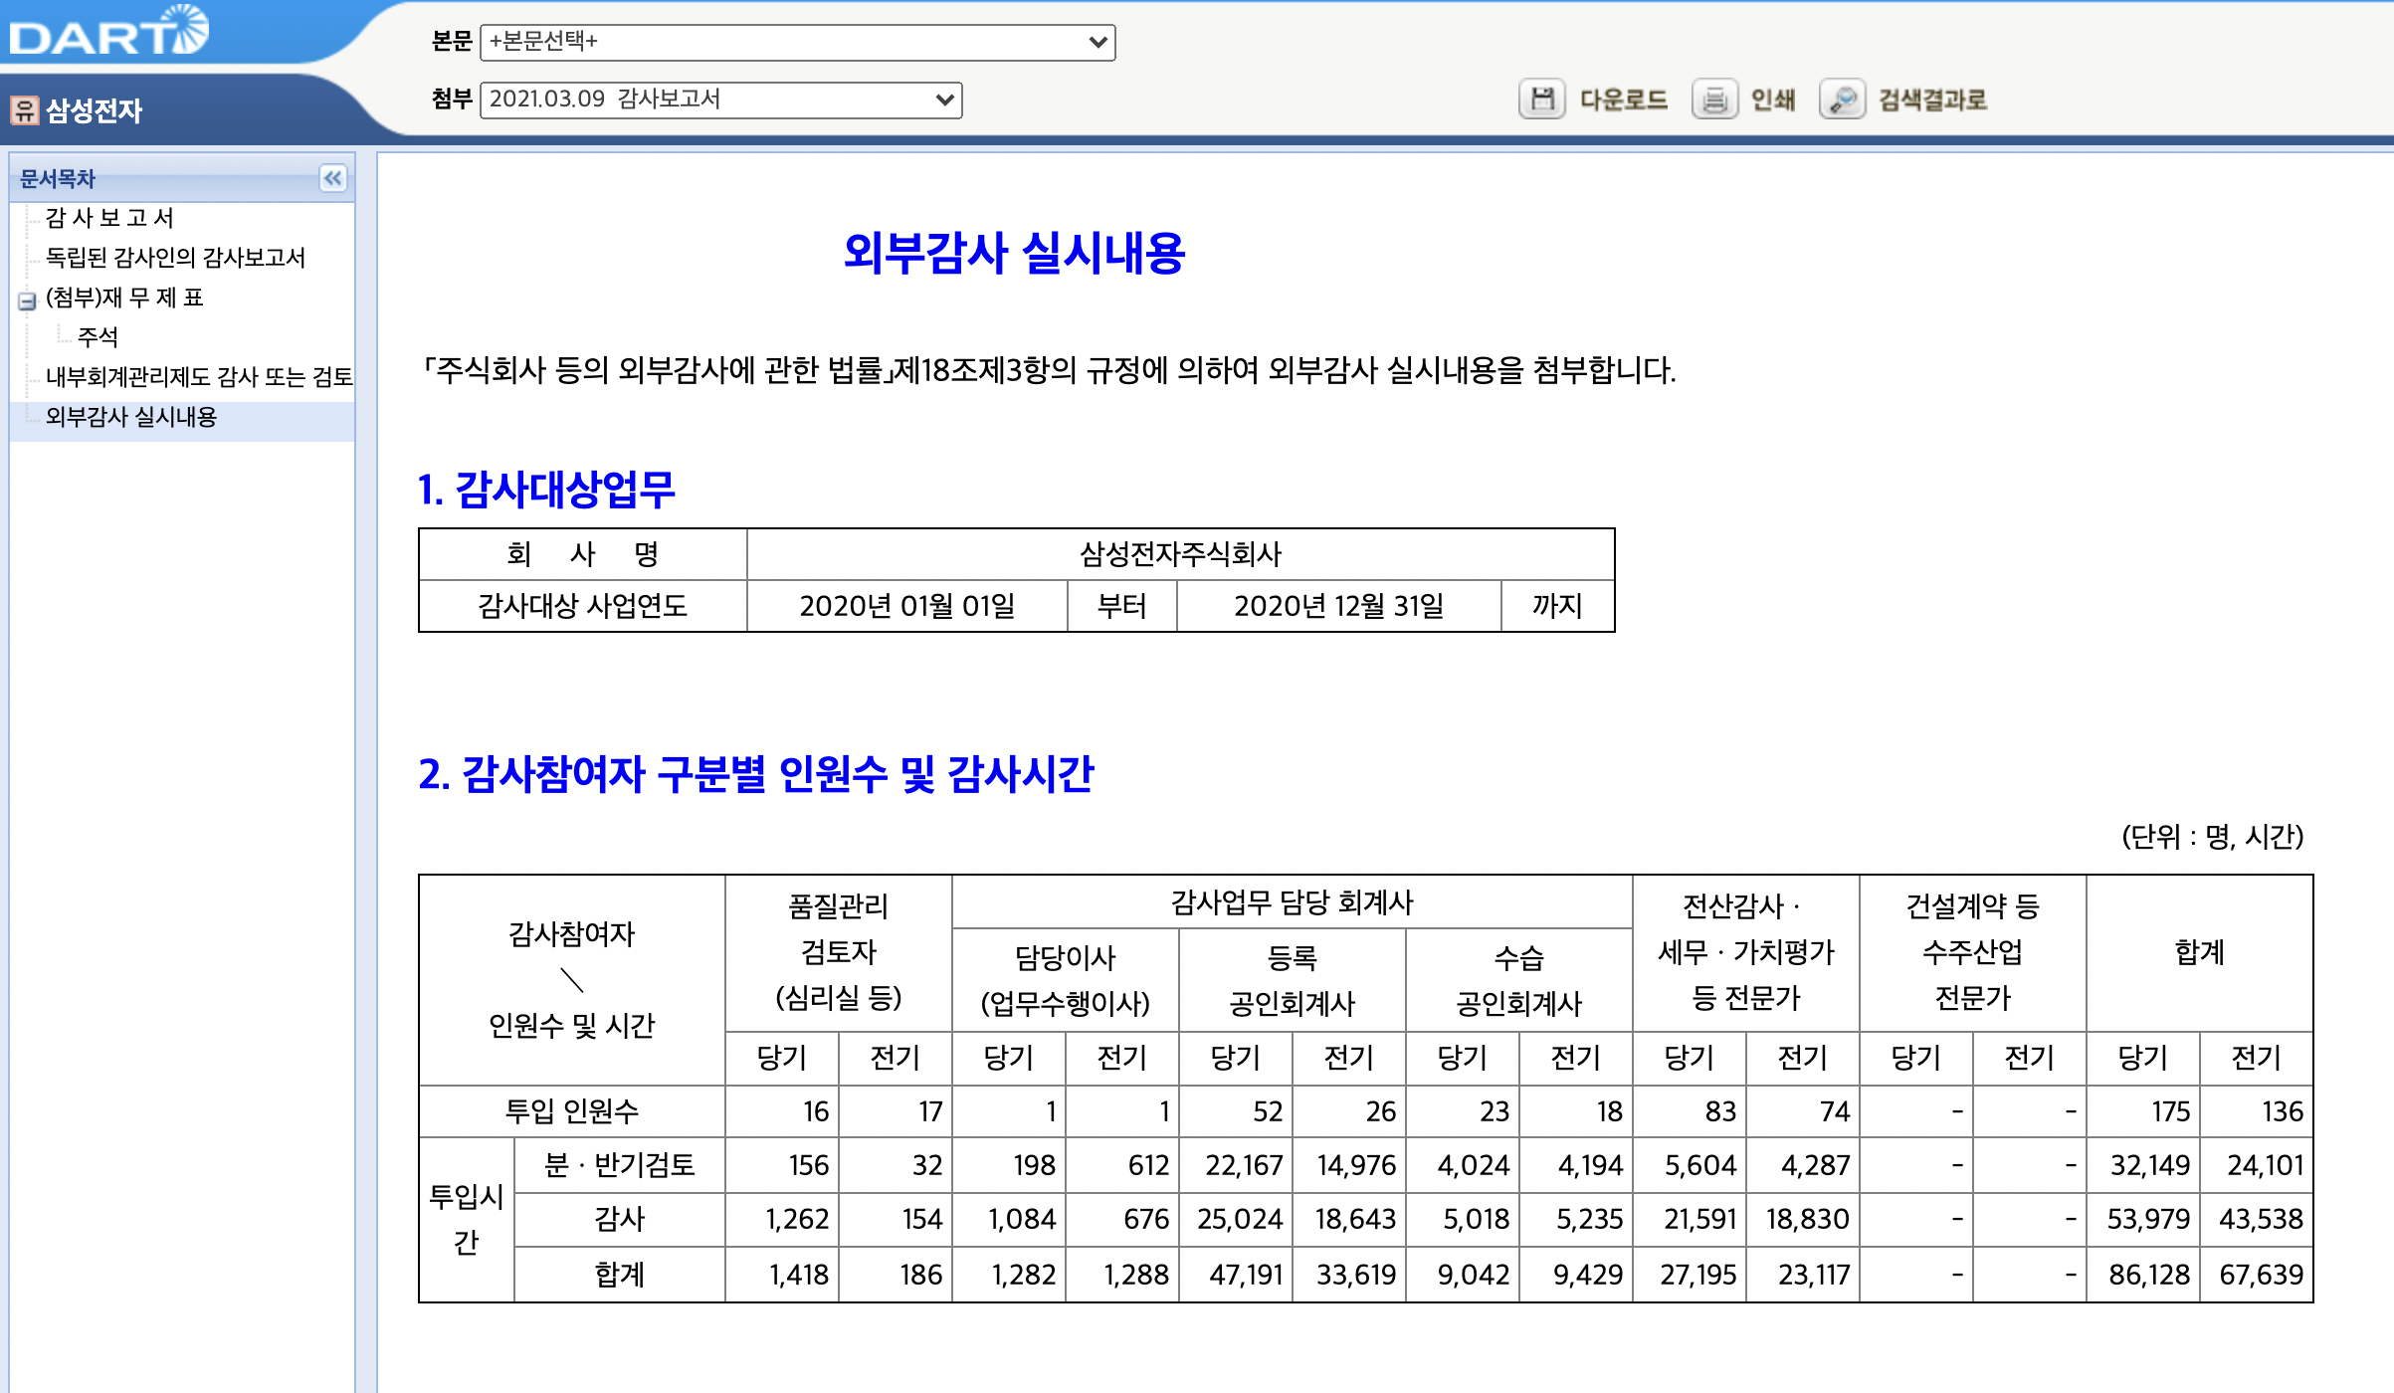This screenshot has width=2394, height=1393.
Task: Click the 건설계약 등 수주산업 전문가 header
Action: (1973, 952)
